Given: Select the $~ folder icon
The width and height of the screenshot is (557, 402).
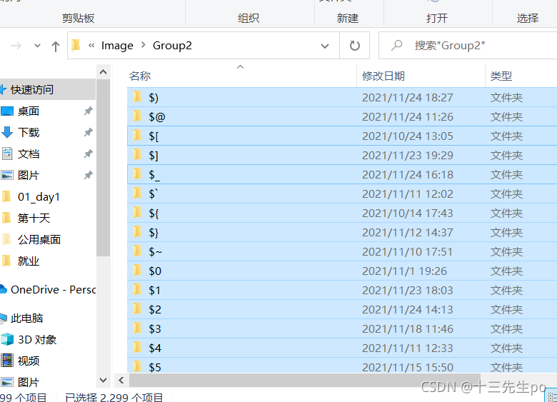Looking at the screenshot, I should point(137,251).
